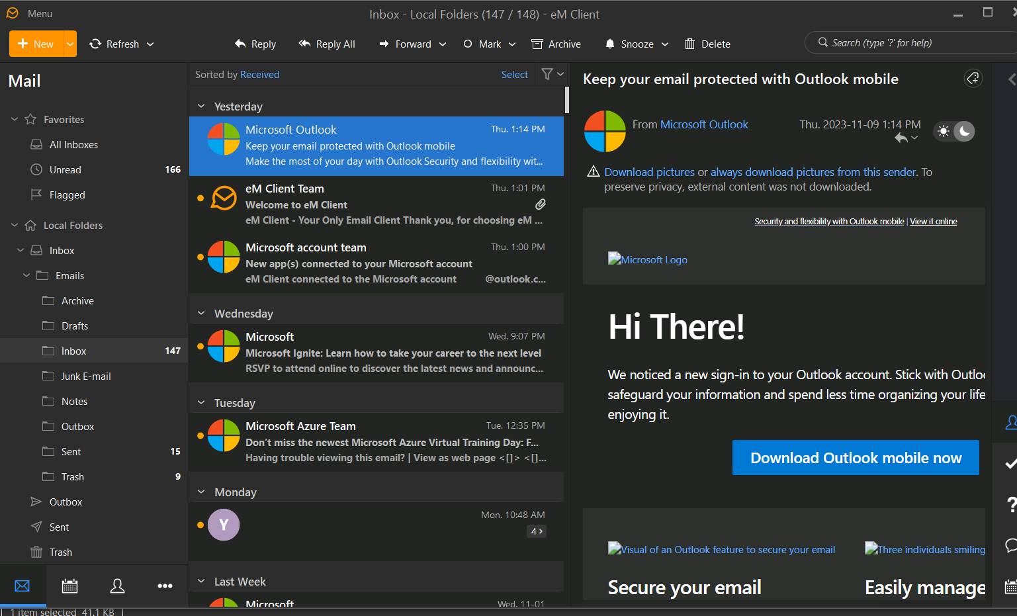Click the Reply toolbar button
The image size is (1017, 616).
tap(255, 44)
